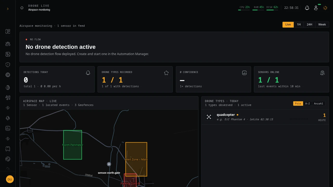Open the quadcopter drone type row
Image resolution: width=333 pixels, height=187 pixels.
[x=265, y=117]
